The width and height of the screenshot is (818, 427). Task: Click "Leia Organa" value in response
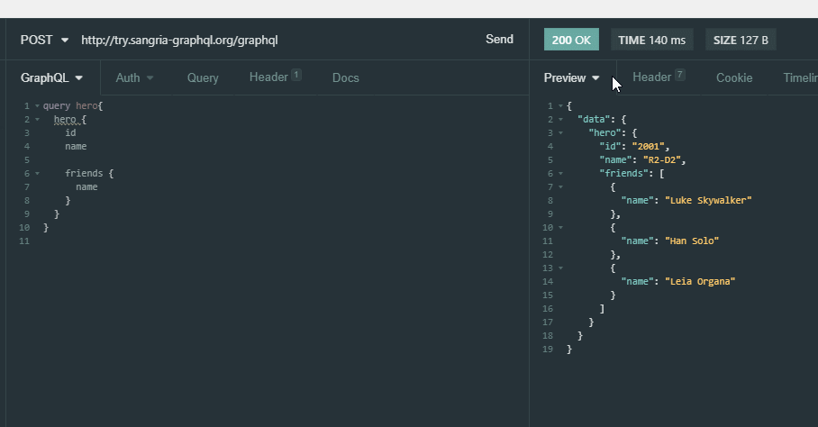700,282
